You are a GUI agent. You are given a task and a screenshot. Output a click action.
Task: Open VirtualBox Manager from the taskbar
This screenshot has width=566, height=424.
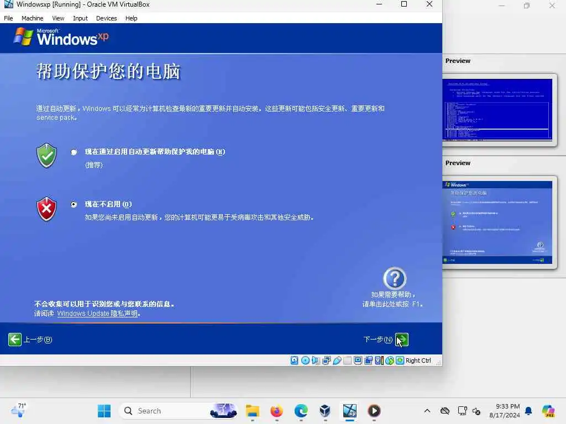click(325, 411)
